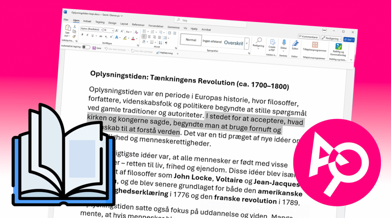Open the font name dropdown Aptos (Brødtekst)
Image resolution: width=391 pixels, height=218 pixels.
91,29
